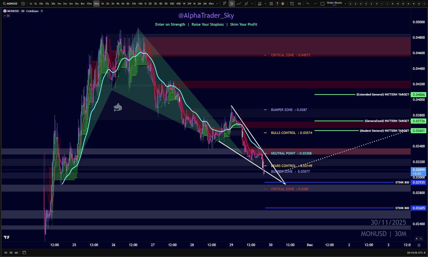
Task: Click the TradingView logo in the chart corner
Action: click(x=6, y=237)
